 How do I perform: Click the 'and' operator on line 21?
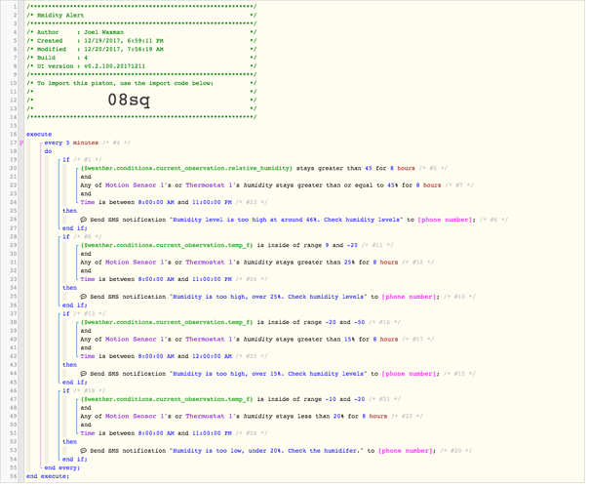coord(86,177)
